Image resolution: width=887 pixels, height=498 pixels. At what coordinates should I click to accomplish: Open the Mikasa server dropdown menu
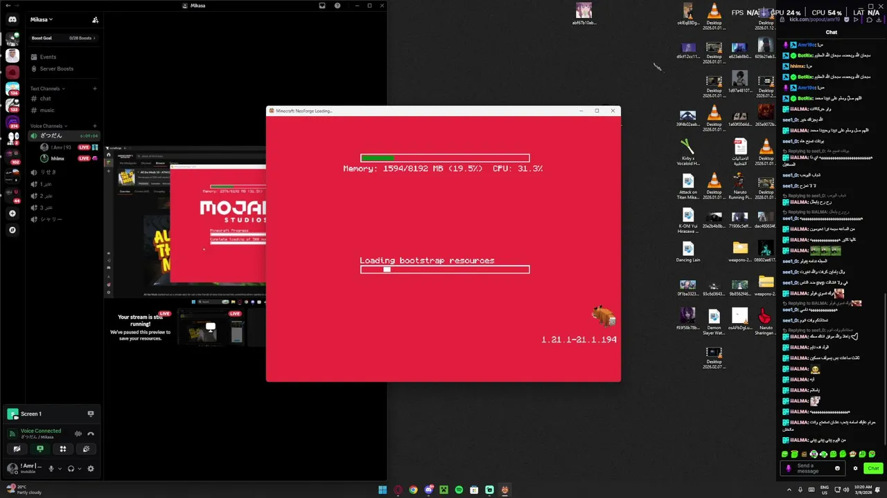pos(42,19)
